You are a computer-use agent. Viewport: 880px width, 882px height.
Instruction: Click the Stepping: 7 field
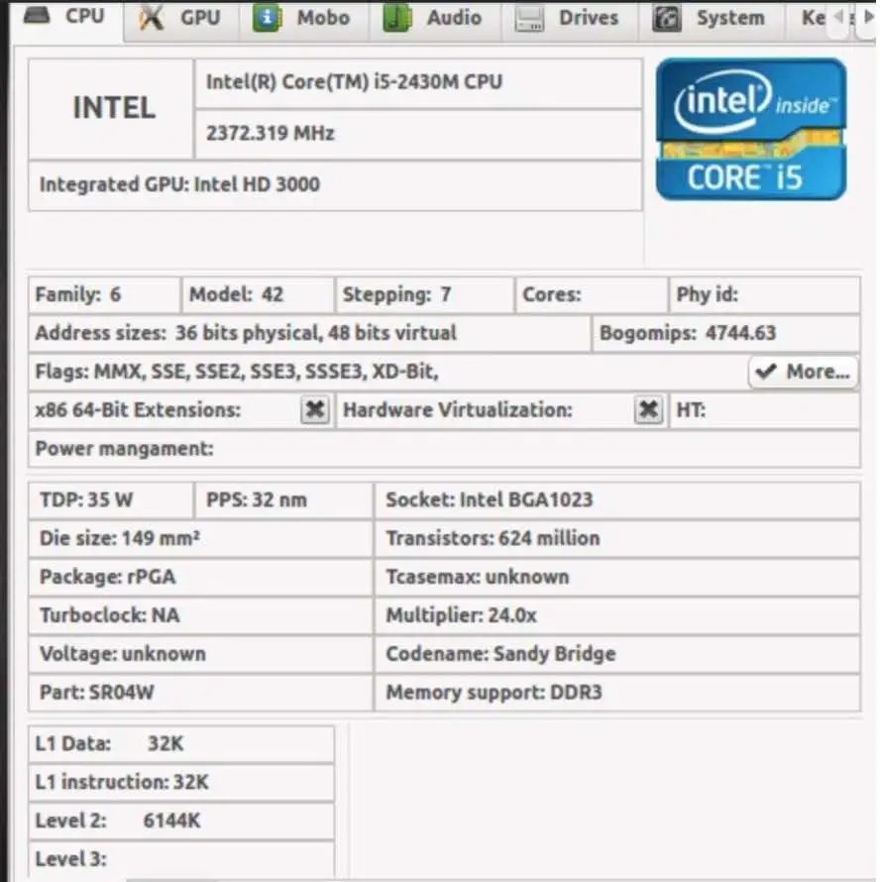coord(425,294)
